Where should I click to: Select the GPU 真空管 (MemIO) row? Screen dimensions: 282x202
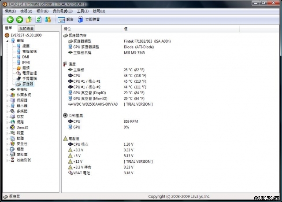click(106, 99)
